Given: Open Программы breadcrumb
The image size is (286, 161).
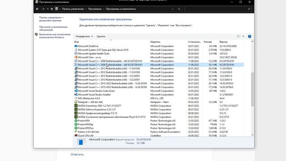Looking at the screenshot, I should click(x=95, y=9).
